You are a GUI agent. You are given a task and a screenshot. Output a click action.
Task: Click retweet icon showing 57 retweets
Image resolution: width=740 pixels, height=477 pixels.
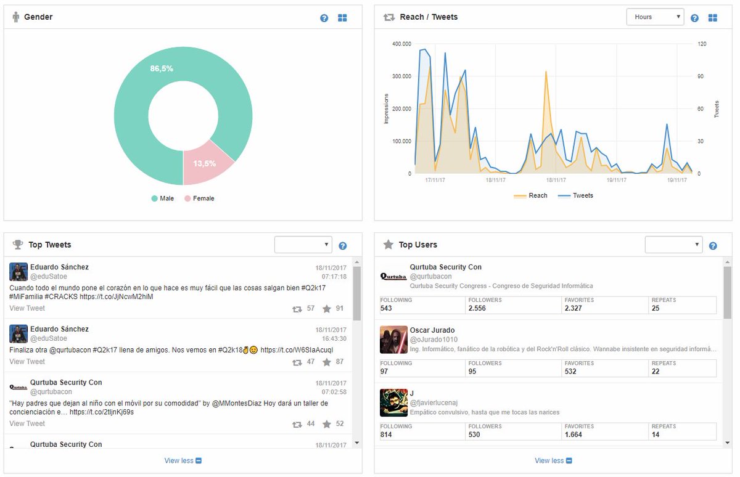click(x=297, y=309)
